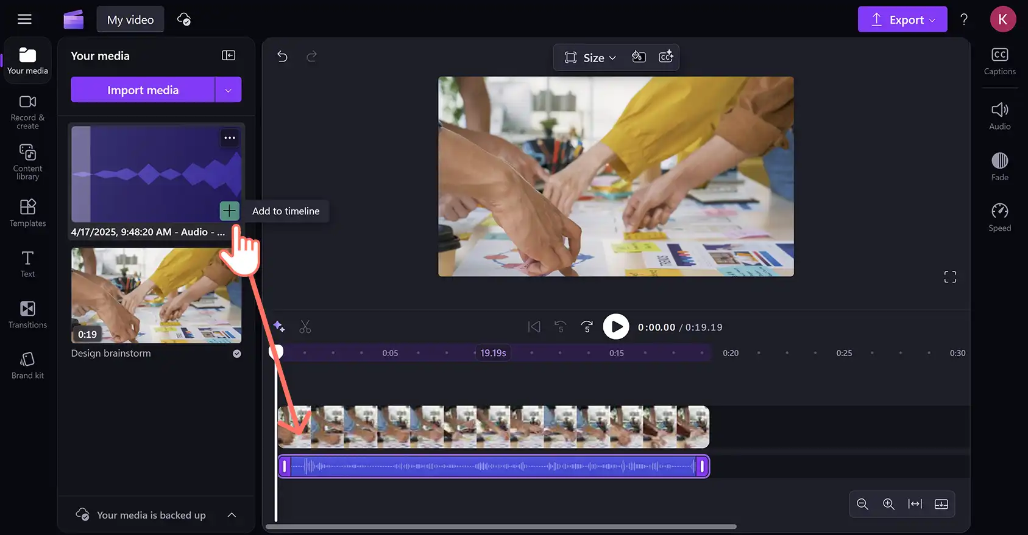
Task: Expand the media backed up chevron
Action: (x=232, y=515)
